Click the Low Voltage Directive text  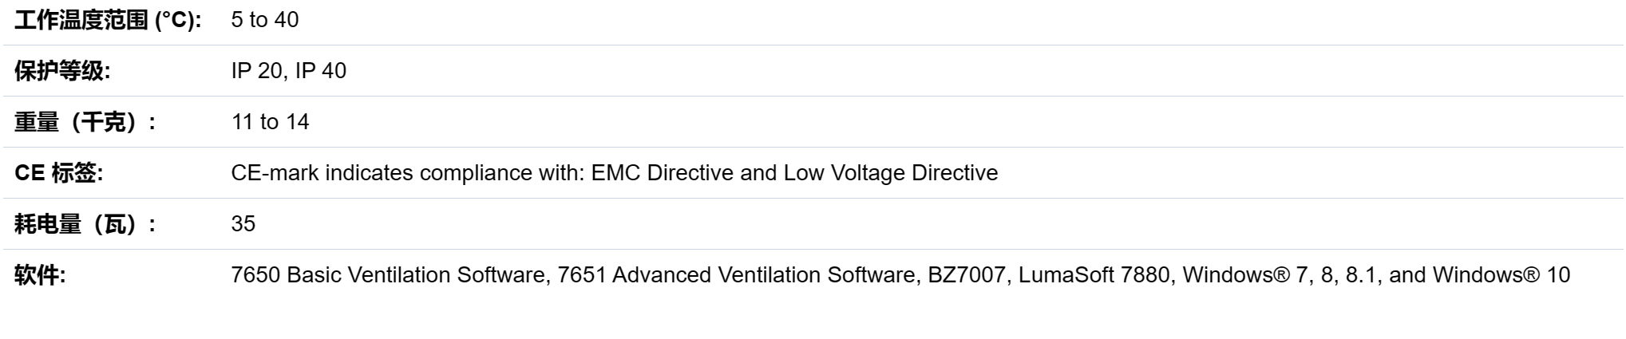click(891, 173)
